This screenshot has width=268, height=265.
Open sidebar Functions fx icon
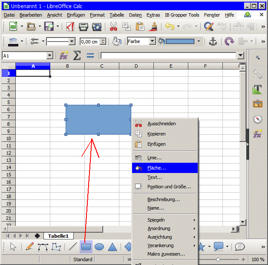coord(258,134)
